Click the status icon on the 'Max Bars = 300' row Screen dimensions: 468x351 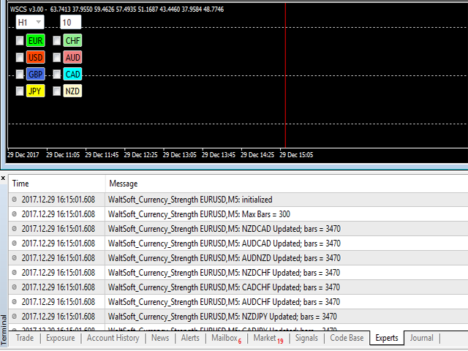14,214
